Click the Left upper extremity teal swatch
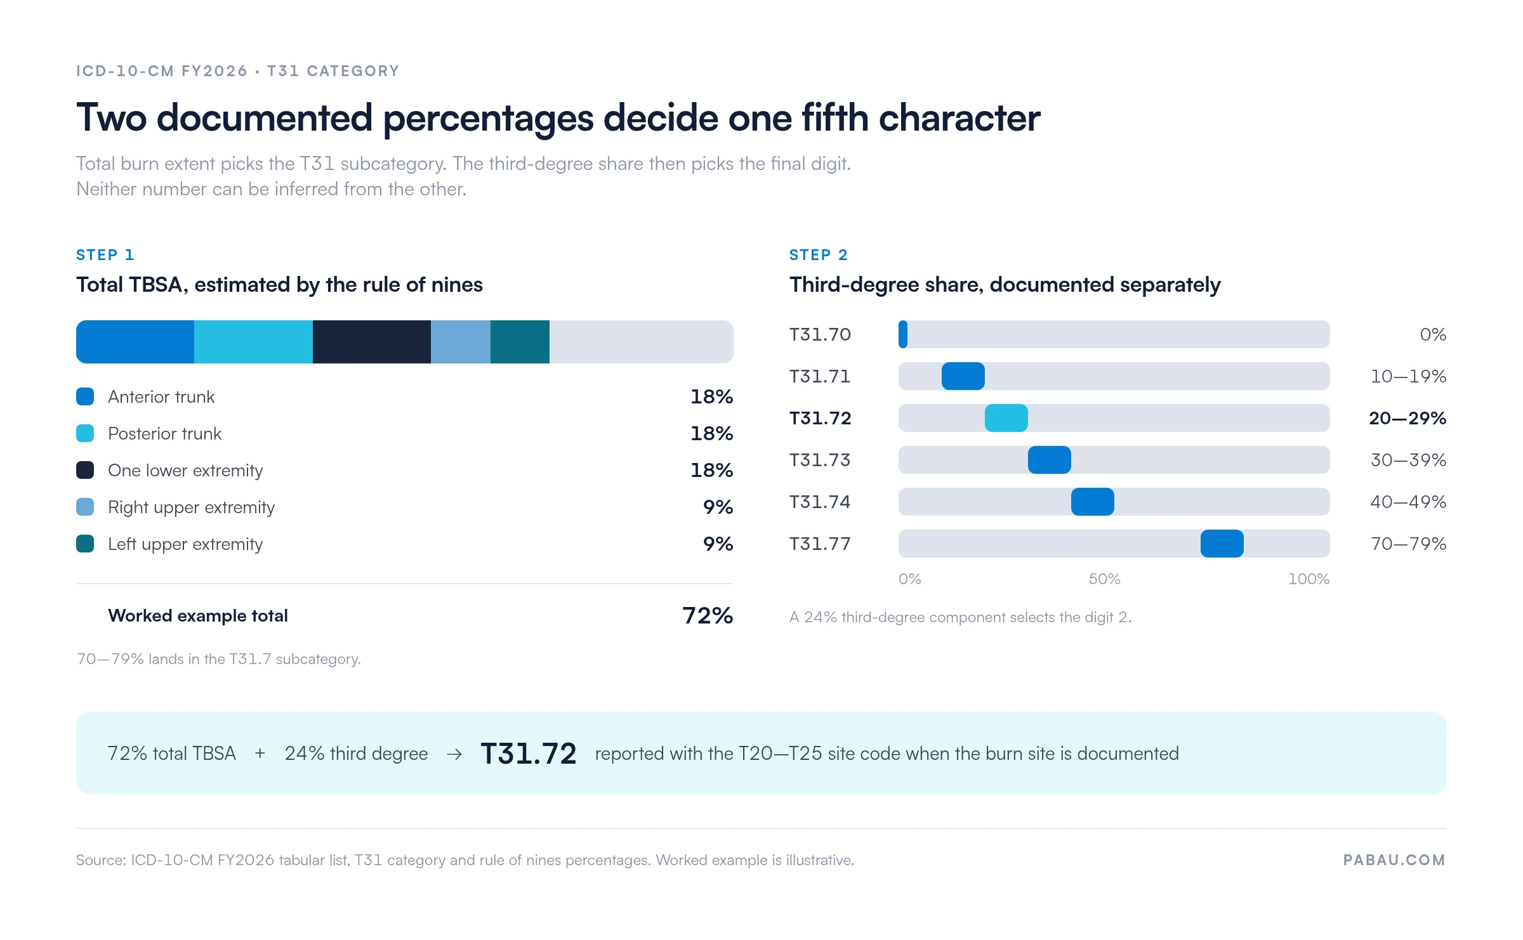The height and width of the screenshot is (940, 1523). [85, 544]
